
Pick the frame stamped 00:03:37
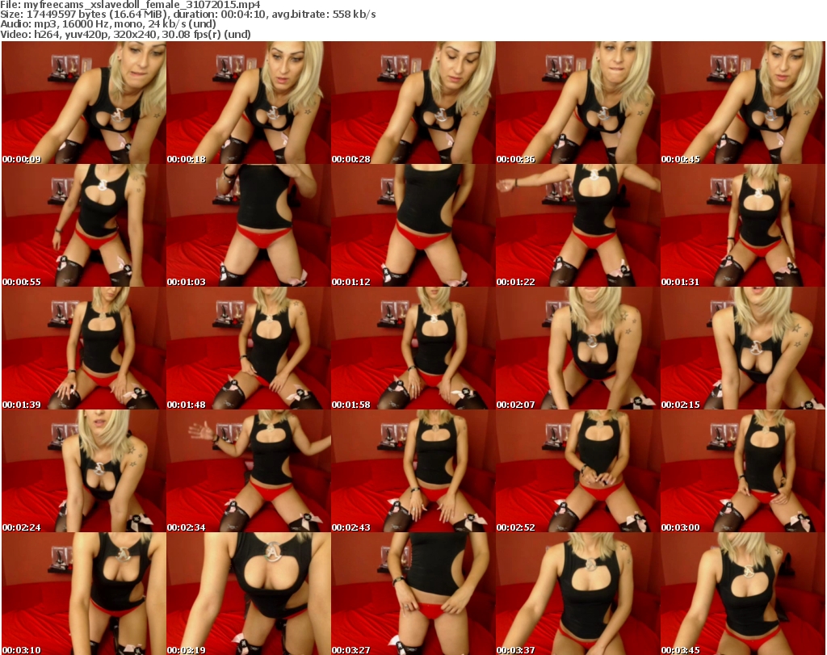click(x=577, y=594)
